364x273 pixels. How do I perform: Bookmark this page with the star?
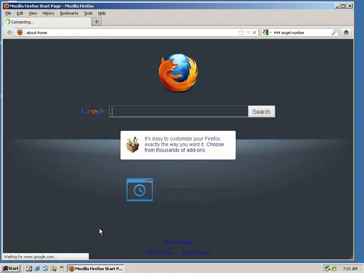(241, 32)
